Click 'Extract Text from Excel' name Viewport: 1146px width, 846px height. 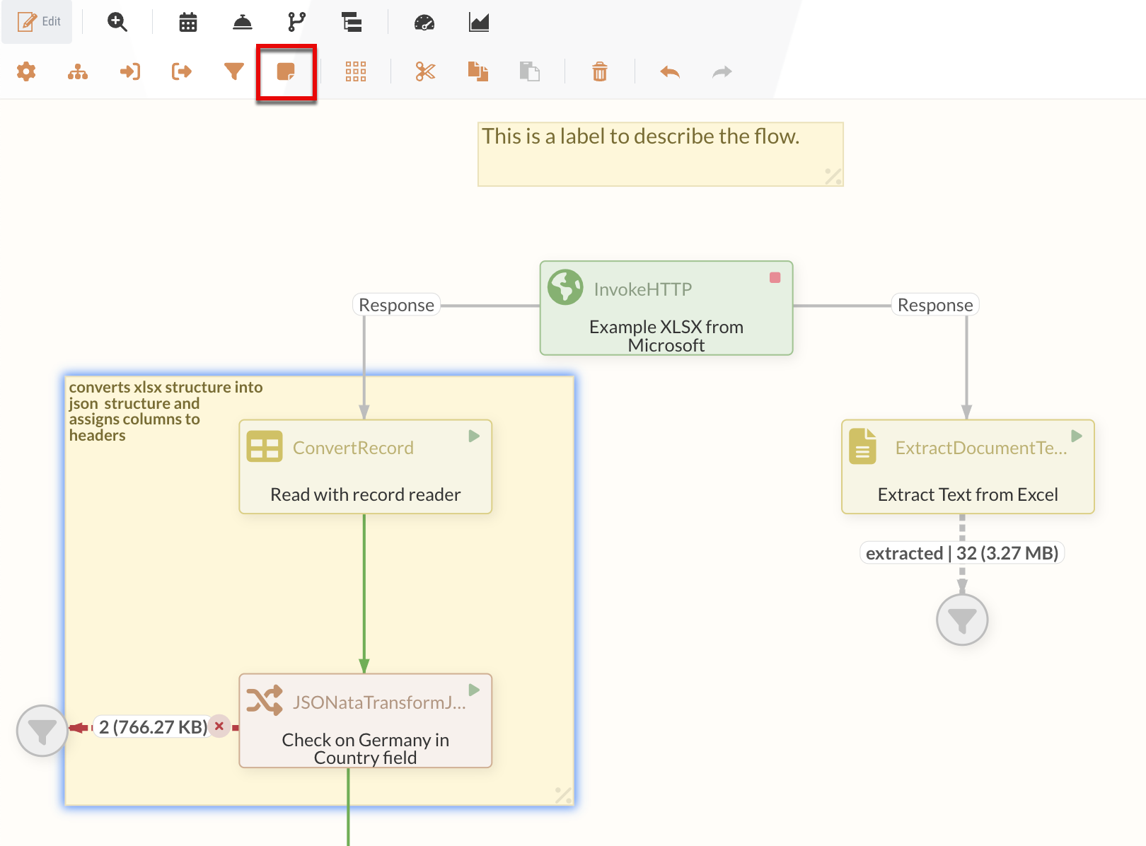[x=968, y=494]
